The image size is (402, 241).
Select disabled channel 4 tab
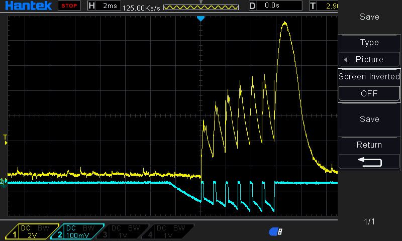pos(168,231)
